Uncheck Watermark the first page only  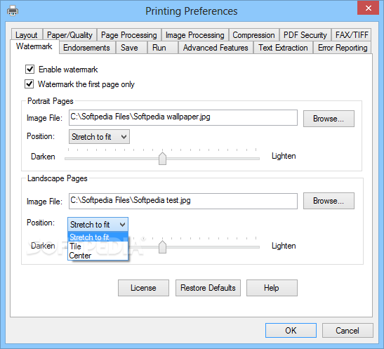pyautogui.click(x=29, y=84)
